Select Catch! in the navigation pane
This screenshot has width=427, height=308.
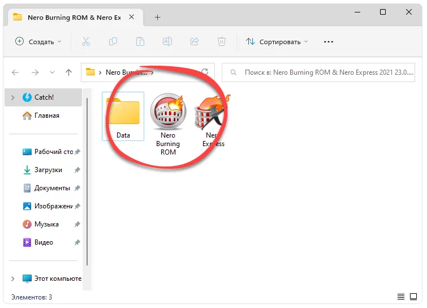44,97
